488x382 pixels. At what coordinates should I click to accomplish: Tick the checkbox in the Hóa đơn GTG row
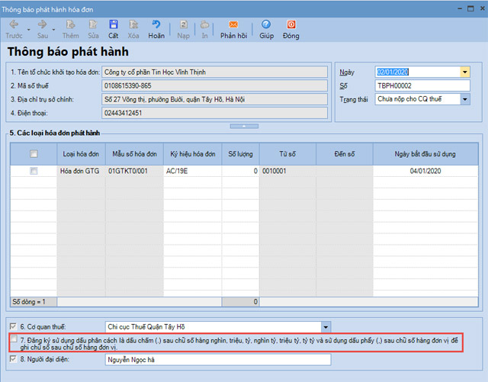[x=34, y=172]
